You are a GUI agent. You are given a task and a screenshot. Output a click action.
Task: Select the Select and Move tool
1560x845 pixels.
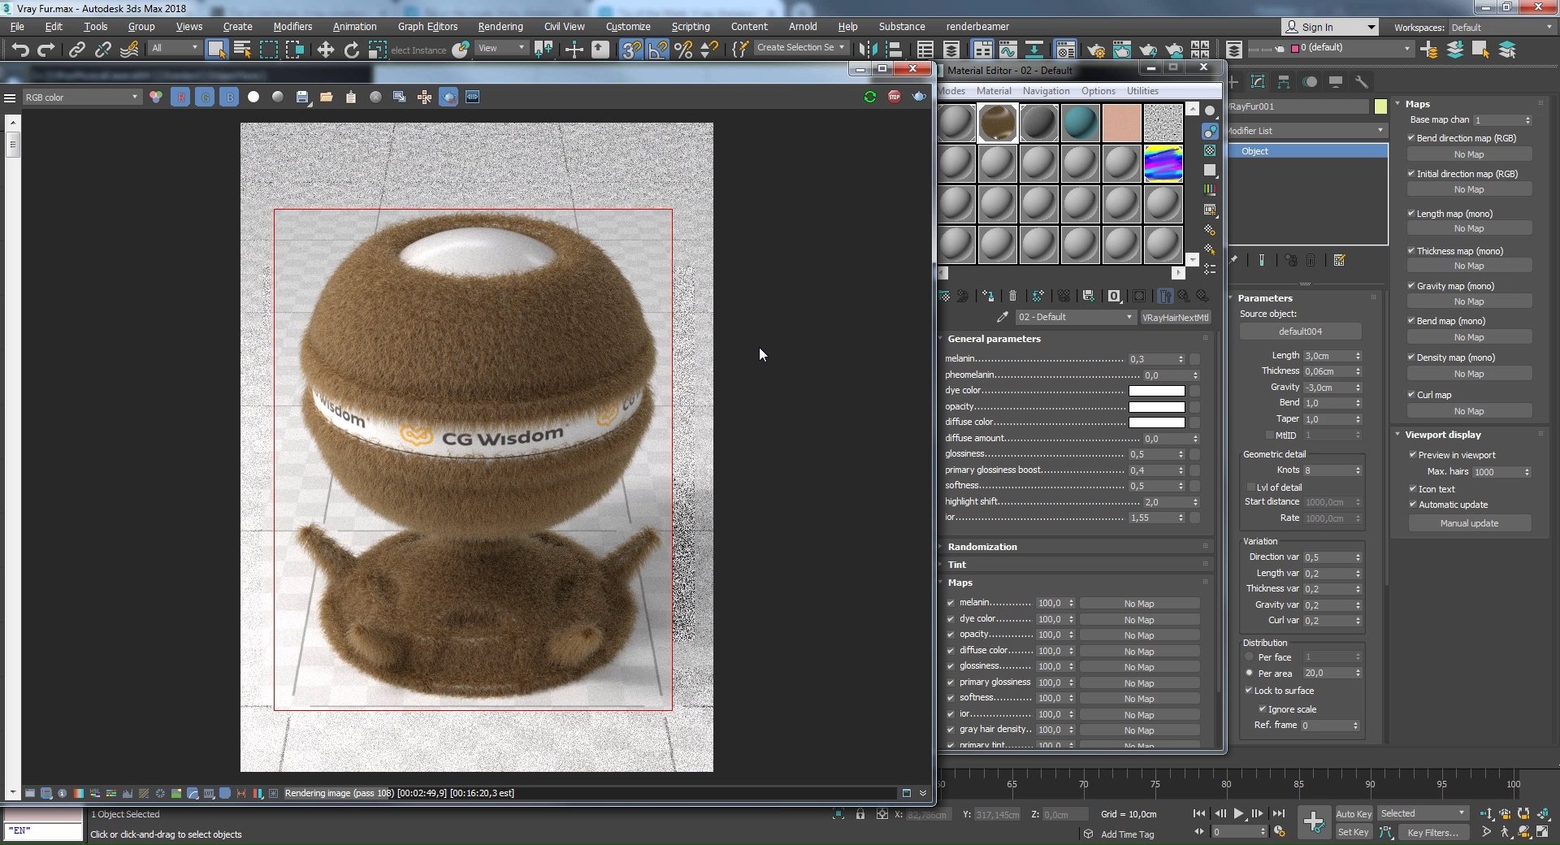tap(325, 50)
